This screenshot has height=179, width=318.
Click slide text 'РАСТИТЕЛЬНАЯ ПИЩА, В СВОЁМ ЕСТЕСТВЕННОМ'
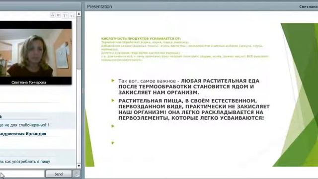tap(188, 101)
